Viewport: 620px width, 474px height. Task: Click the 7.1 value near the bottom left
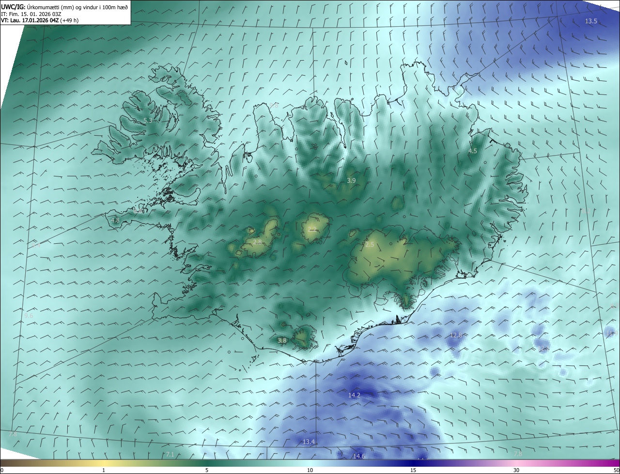point(170,455)
